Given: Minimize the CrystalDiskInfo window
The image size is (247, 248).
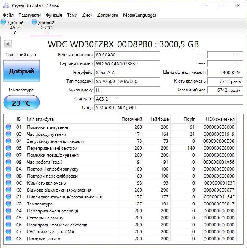Looking at the screenshot, I should [205, 6].
